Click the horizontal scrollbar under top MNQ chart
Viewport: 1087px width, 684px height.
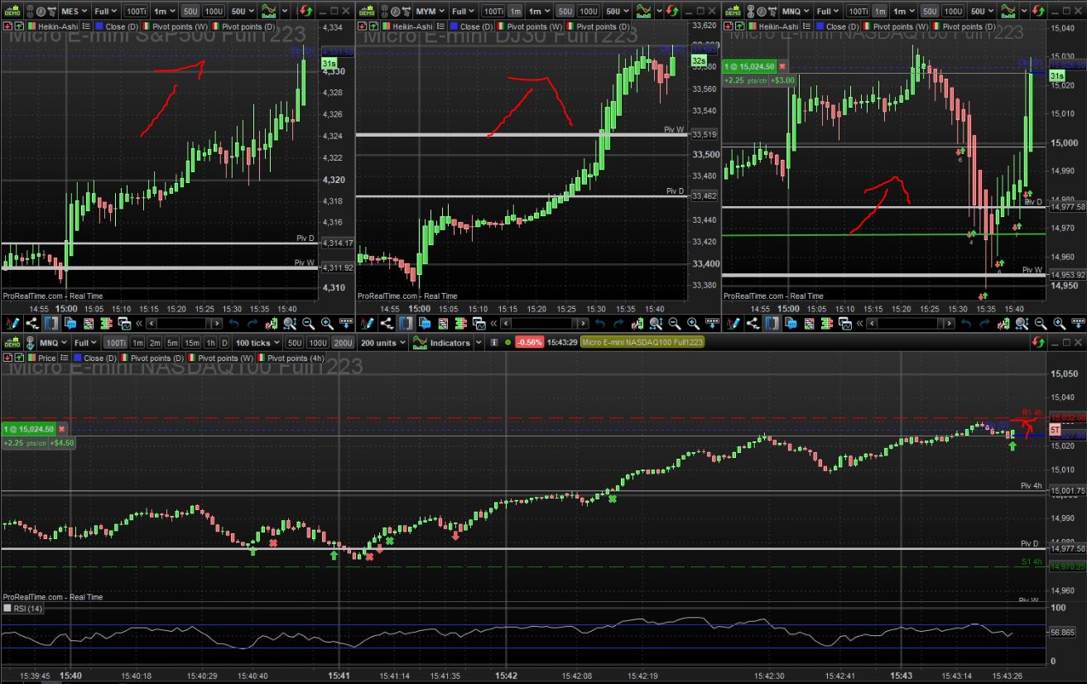point(910,324)
